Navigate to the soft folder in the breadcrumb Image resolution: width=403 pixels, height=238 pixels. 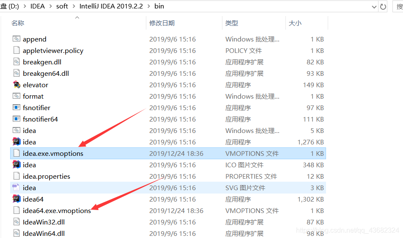point(62,6)
